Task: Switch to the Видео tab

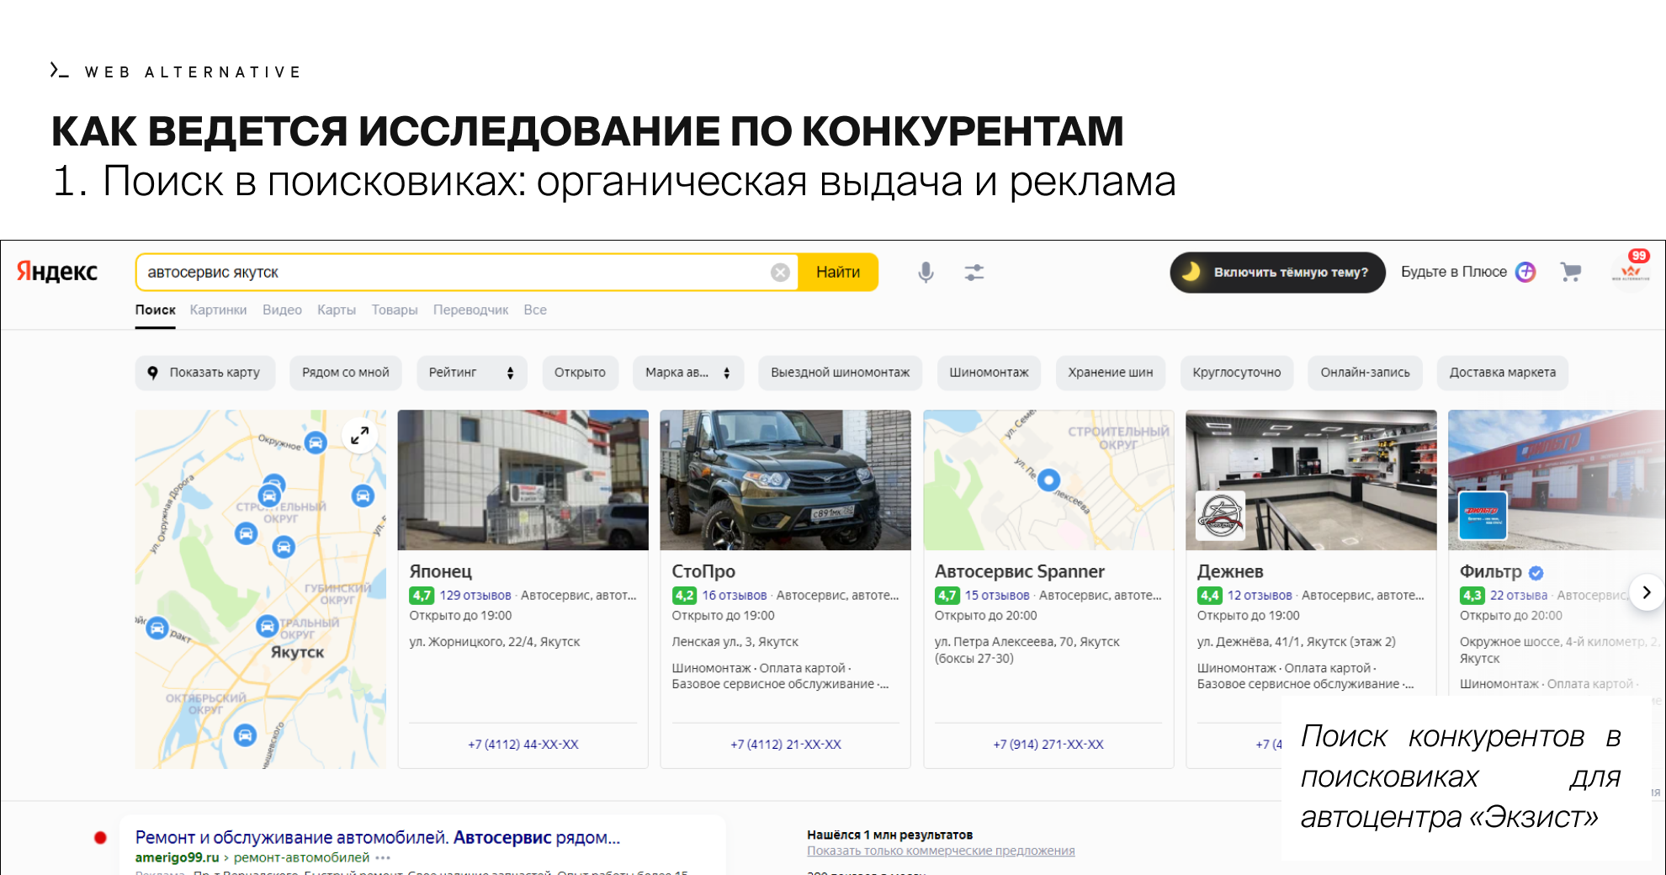Action: click(x=282, y=310)
